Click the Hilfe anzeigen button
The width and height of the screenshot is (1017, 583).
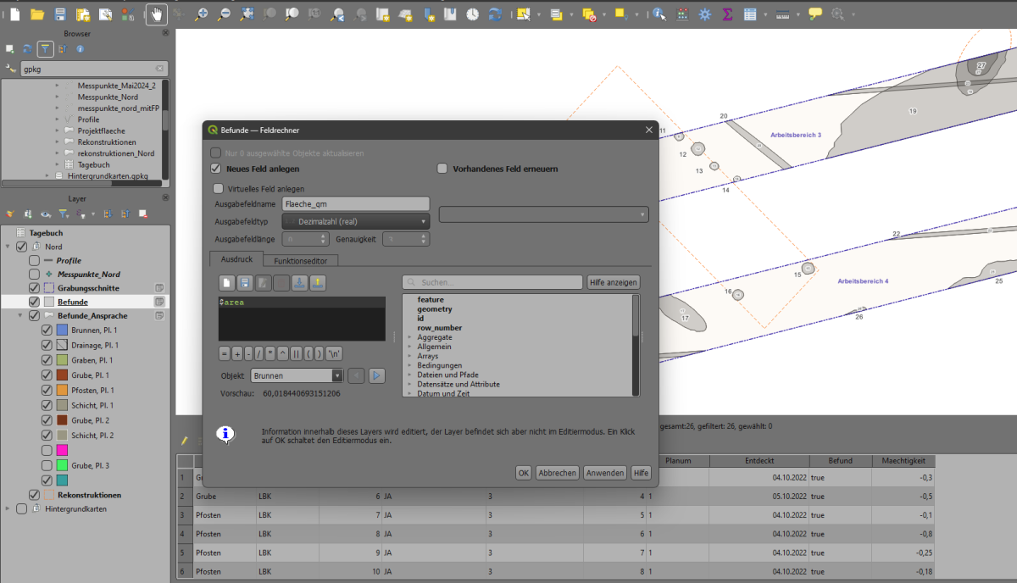coord(613,282)
